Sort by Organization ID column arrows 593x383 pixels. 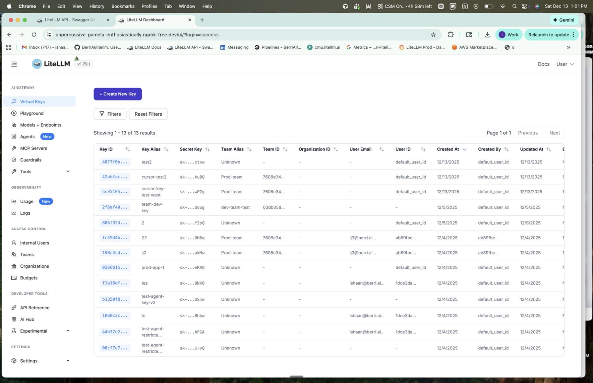pyautogui.click(x=336, y=149)
